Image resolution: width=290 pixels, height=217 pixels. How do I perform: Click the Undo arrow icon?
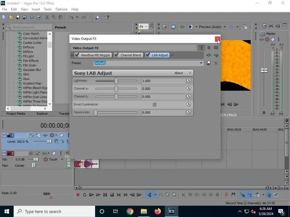pyautogui.click(x=71, y=17)
